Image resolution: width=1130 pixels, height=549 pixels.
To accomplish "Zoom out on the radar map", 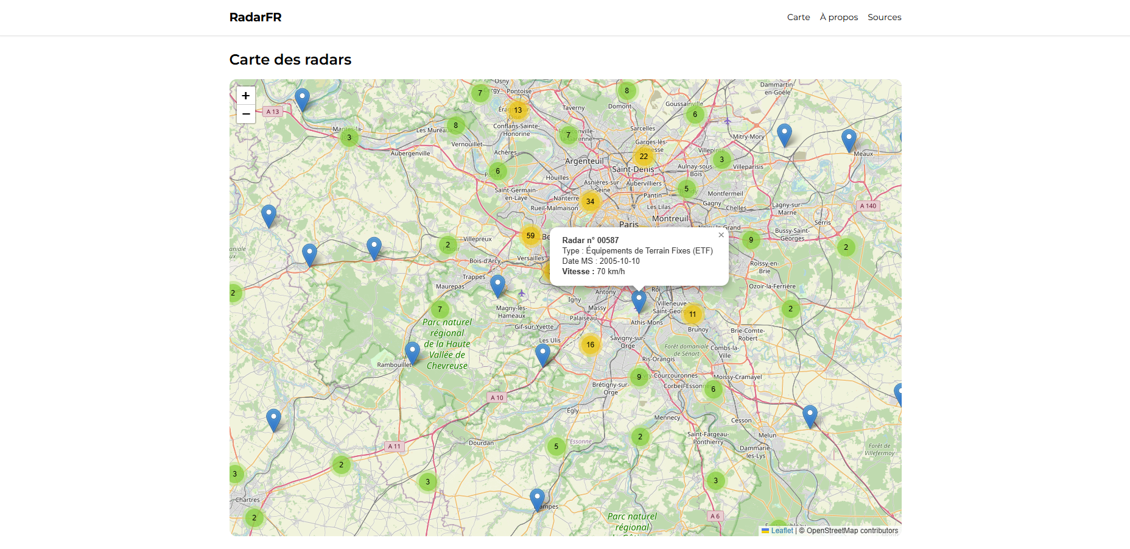I will coord(246,114).
